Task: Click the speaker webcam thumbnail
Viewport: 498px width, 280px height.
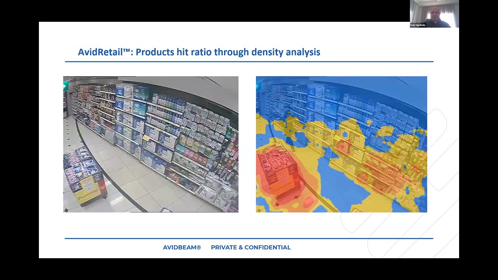Action: pyautogui.click(x=434, y=14)
